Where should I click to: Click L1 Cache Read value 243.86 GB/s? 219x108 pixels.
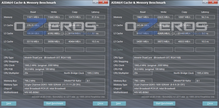[x=143, y=25]
